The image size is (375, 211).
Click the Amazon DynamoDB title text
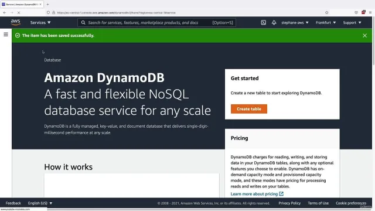click(x=104, y=77)
